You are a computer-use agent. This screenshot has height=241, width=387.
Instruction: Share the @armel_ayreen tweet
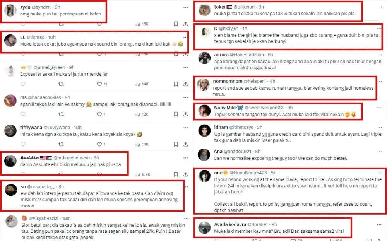[185, 84]
